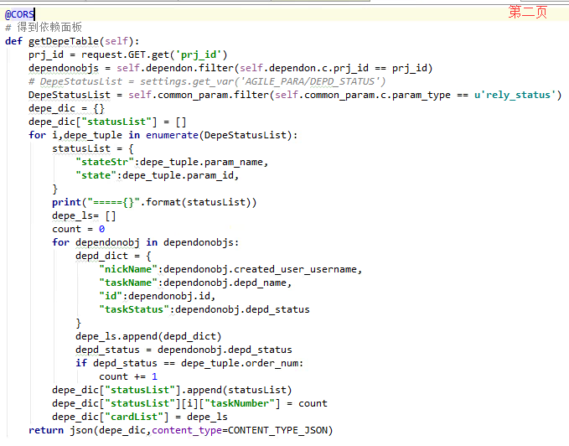Click the line "count = 0"
This screenshot has width=569, height=446.
pyautogui.click(x=79, y=230)
